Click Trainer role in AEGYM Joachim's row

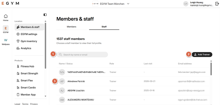[113, 90]
